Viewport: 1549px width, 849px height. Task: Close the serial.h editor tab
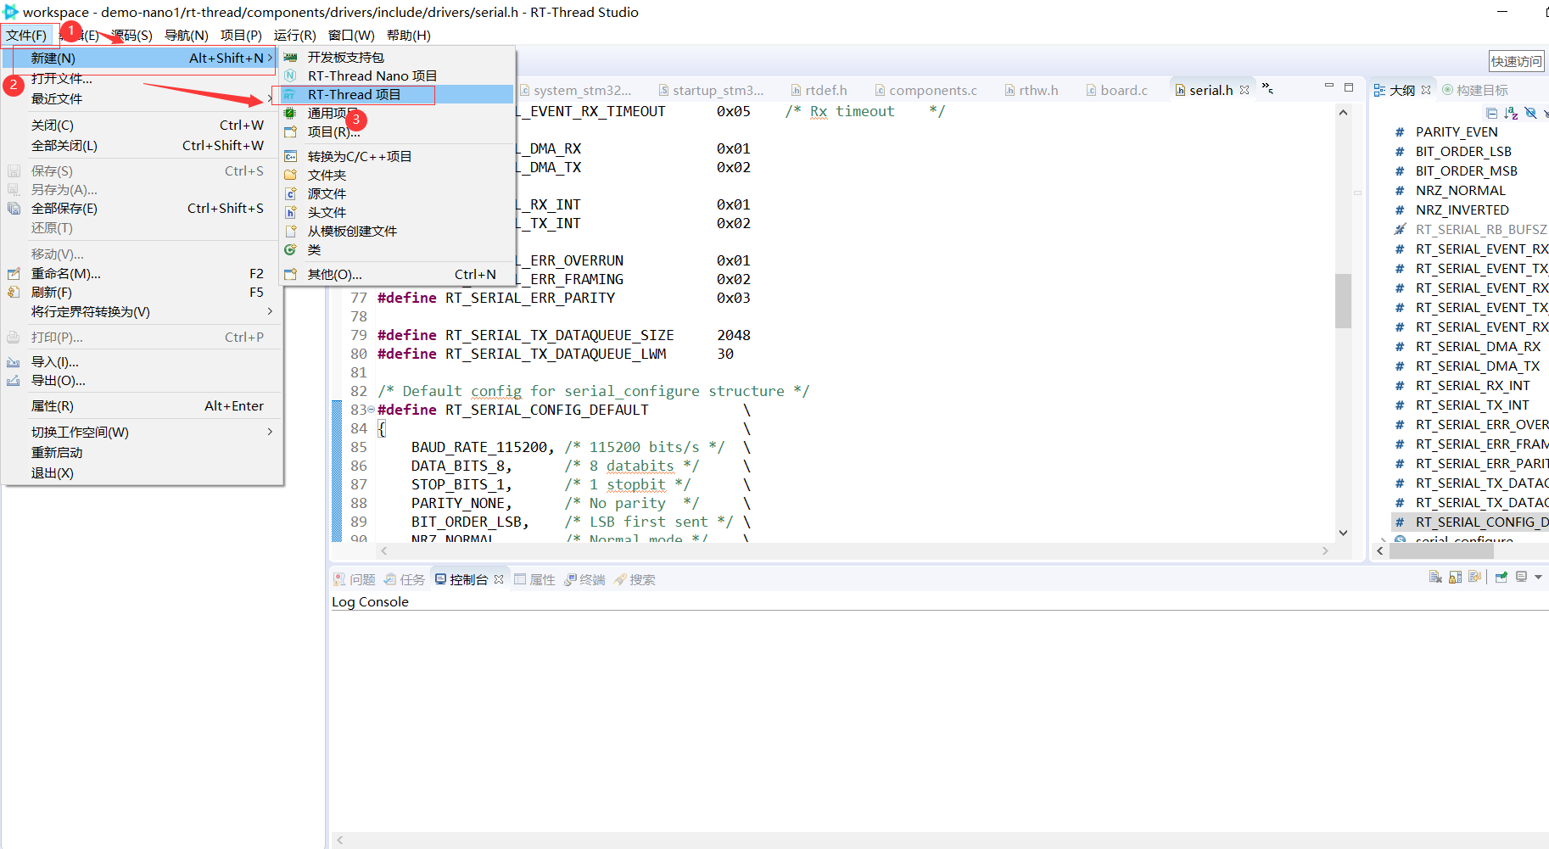(1244, 90)
